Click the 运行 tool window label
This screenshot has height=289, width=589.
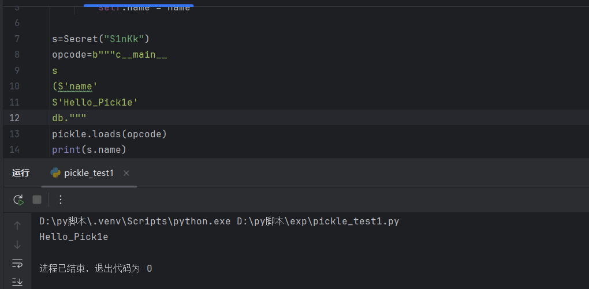(x=21, y=173)
